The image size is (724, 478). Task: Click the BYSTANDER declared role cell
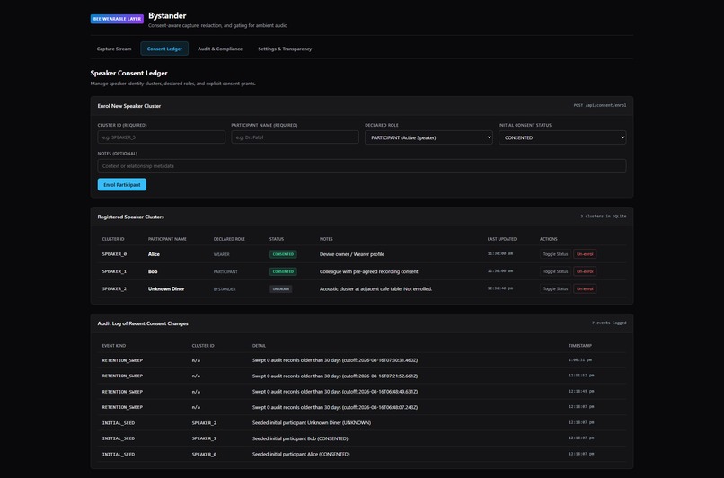(225, 289)
